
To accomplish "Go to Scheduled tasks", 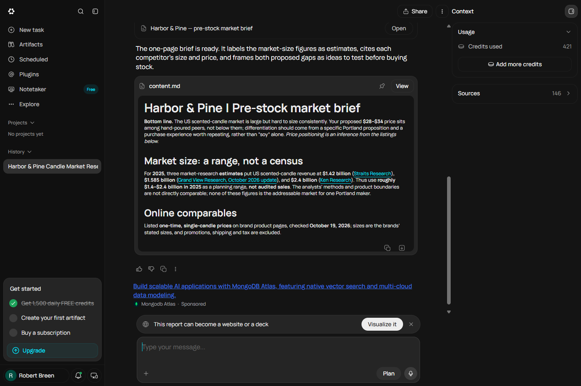I will coord(52,59).
